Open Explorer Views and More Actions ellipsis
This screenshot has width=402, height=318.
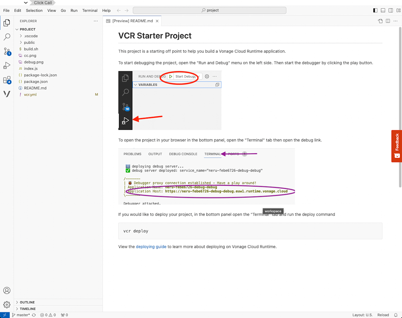click(x=96, y=21)
